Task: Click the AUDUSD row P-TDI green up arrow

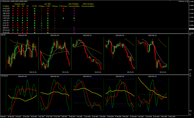Action: (x=35, y=9)
